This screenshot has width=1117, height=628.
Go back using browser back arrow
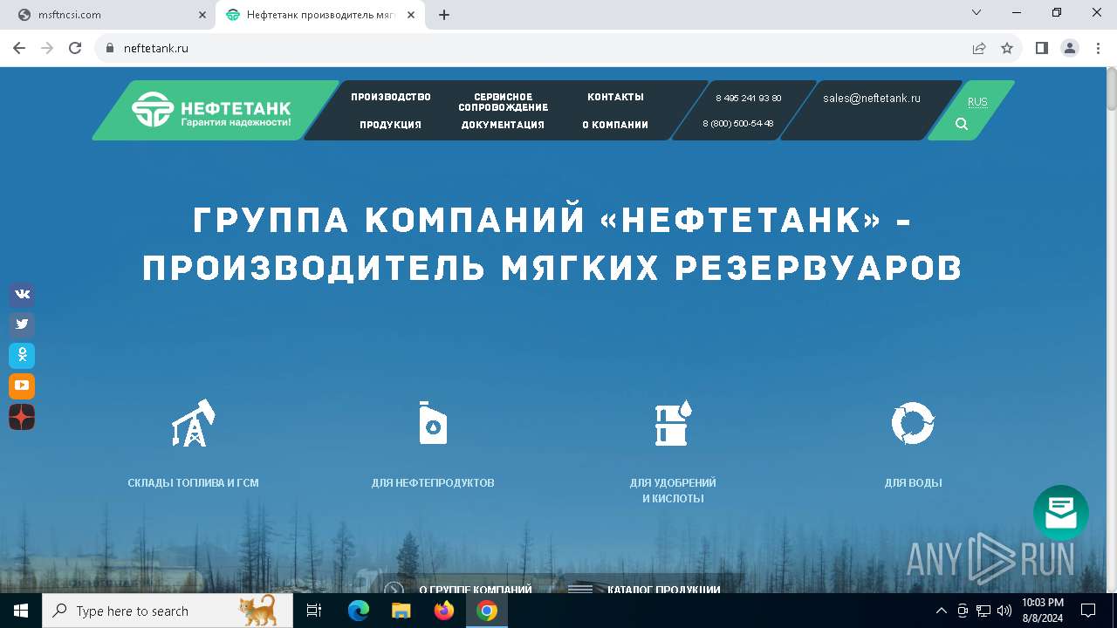[19, 48]
